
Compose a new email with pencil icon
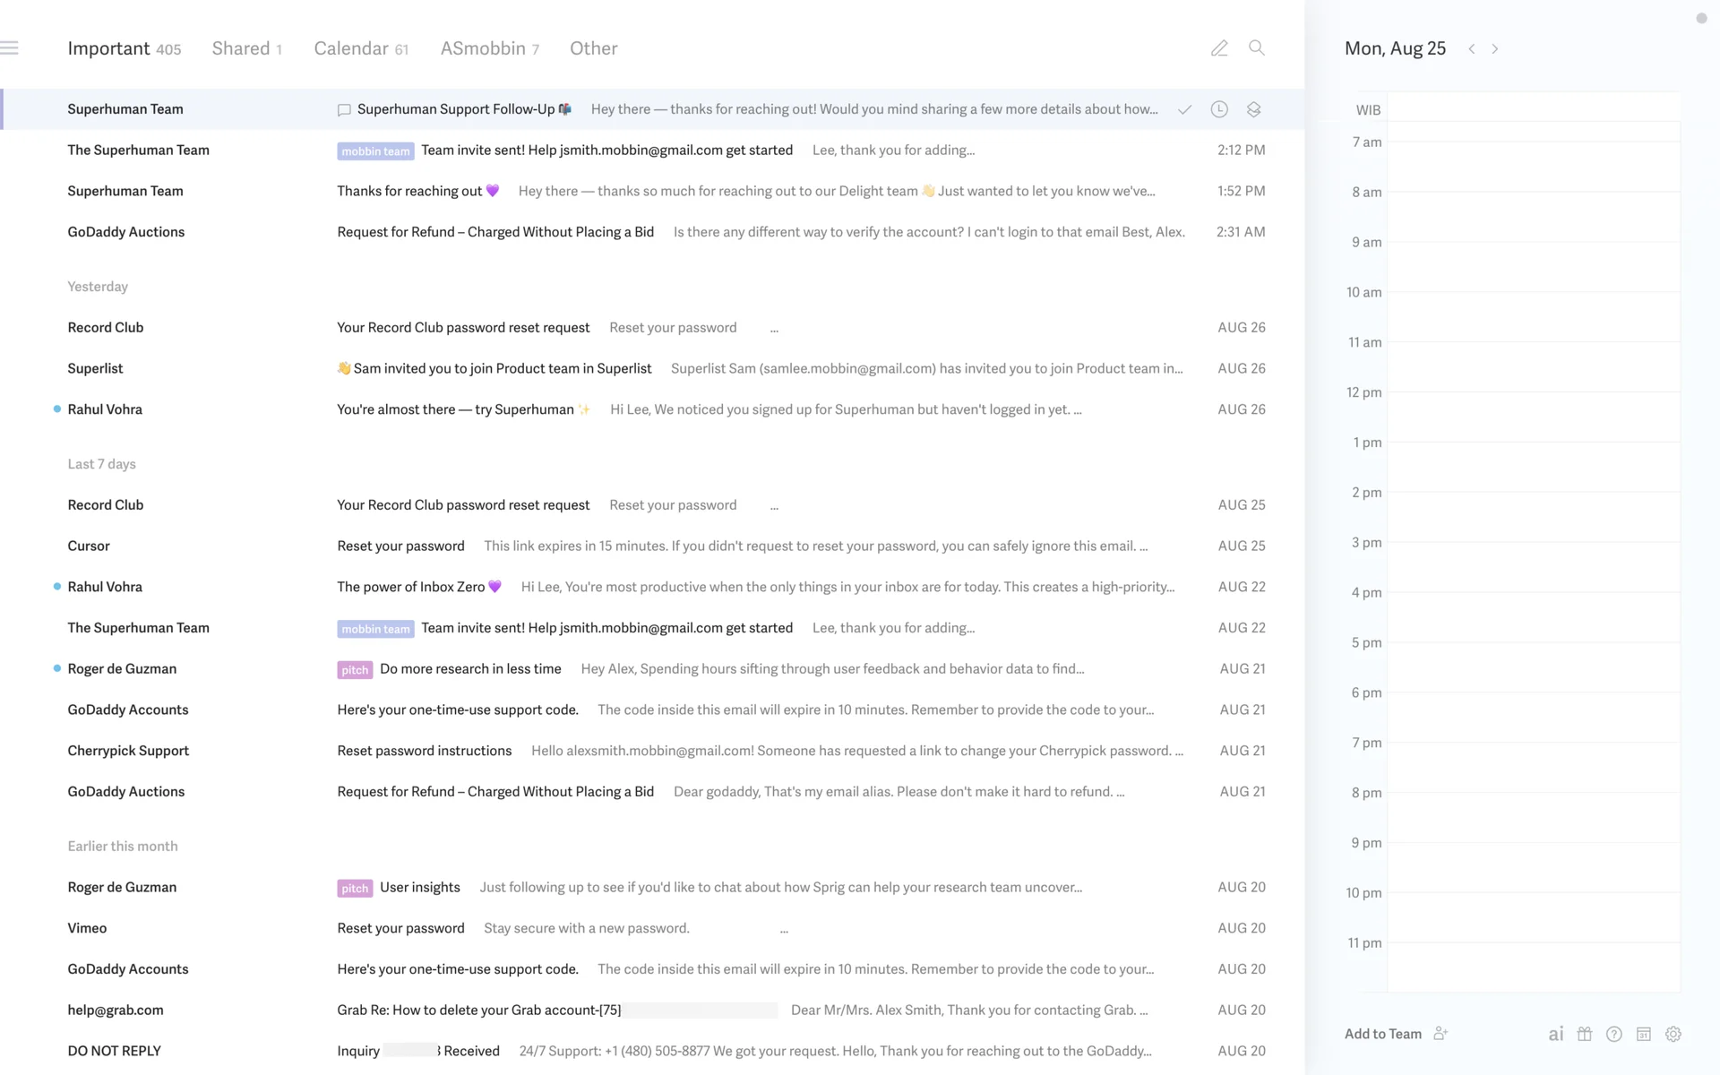pos(1219,48)
